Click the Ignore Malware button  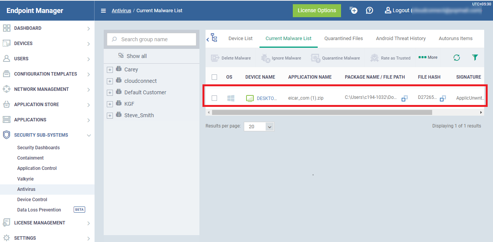click(281, 58)
